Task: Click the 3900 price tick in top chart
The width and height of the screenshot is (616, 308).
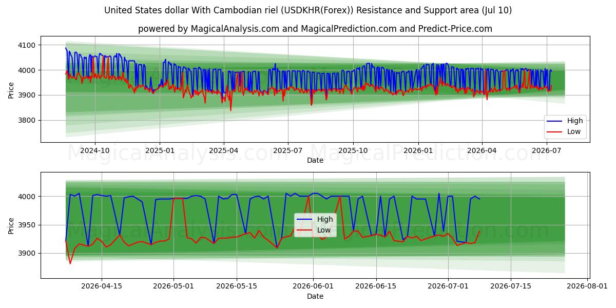Action: coord(27,95)
